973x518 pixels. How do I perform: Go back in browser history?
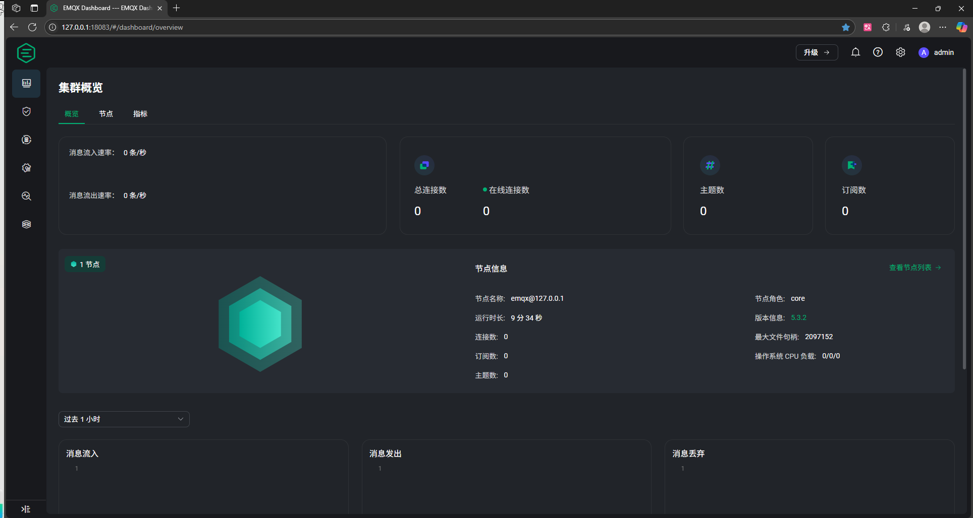click(x=14, y=27)
